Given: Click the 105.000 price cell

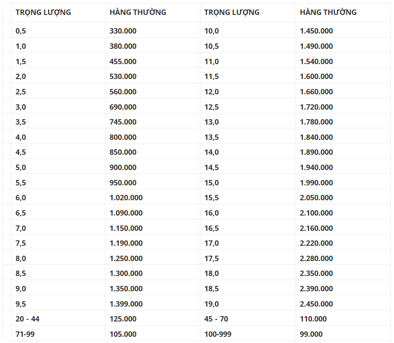Looking at the screenshot, I should pyautogui.click(x=123, y=334).
